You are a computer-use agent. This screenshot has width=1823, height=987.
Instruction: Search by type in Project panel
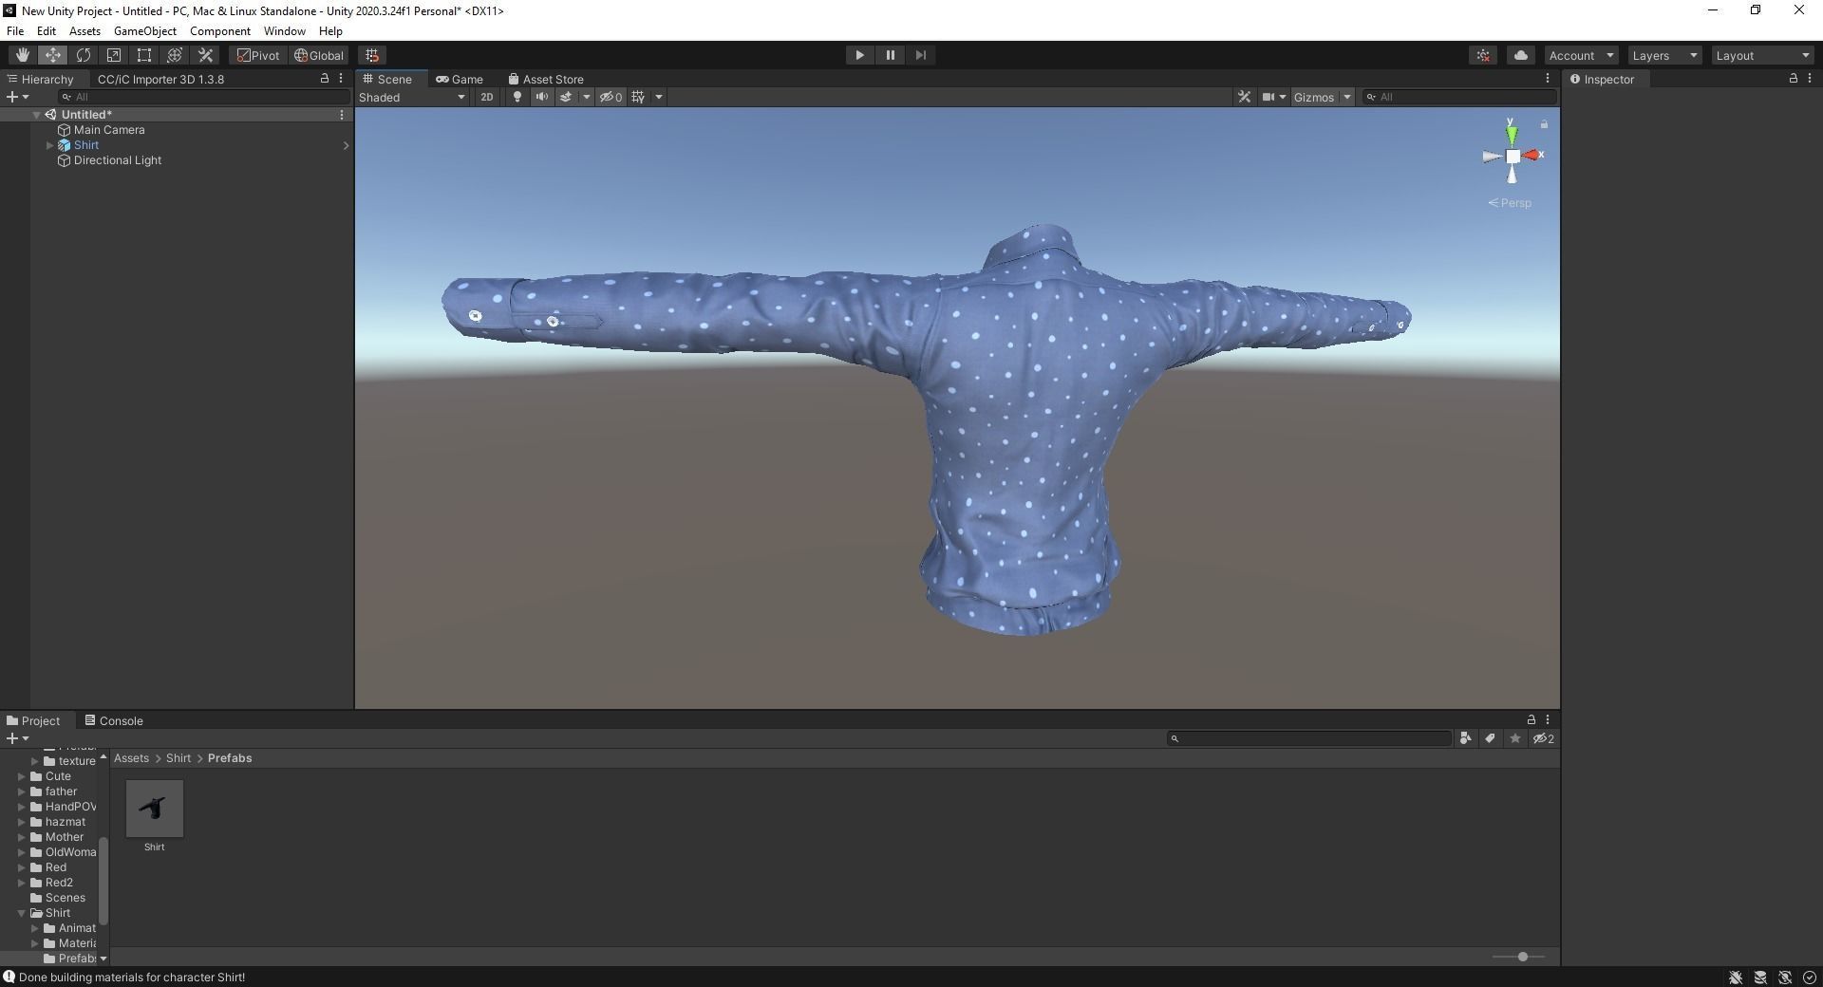point(1465,738)
